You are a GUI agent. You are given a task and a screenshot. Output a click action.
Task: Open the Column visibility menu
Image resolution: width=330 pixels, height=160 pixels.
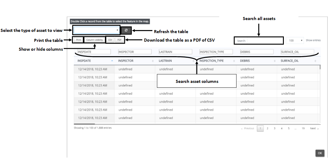tap(94, 40)
